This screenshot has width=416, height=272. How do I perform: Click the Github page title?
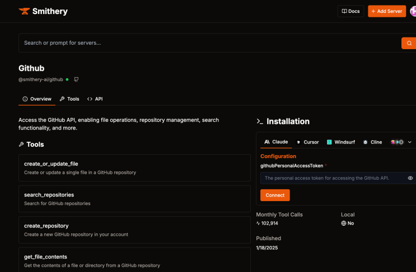(x=31, y=68)
